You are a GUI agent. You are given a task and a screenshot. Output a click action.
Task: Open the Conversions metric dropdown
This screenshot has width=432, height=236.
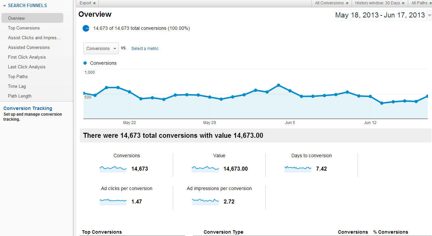[101, 48]
